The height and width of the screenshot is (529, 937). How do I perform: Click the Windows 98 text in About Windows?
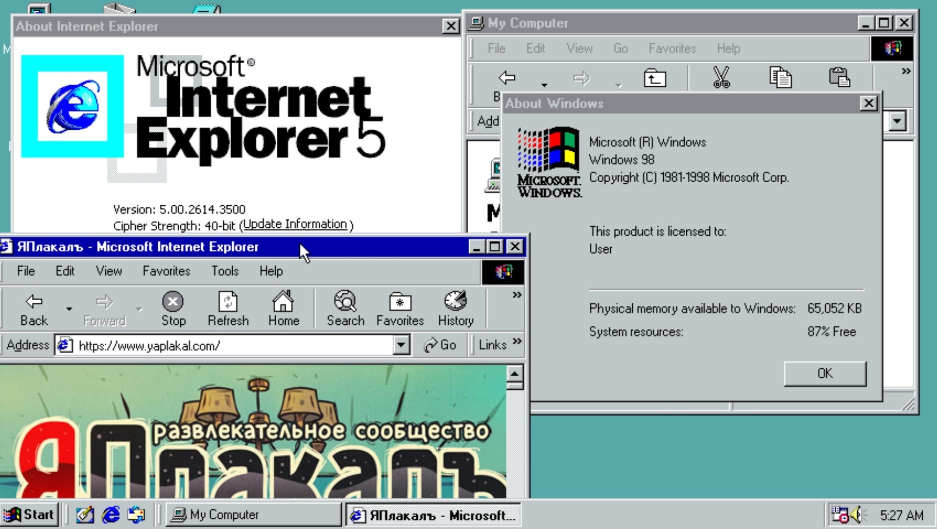coord(622,160)
